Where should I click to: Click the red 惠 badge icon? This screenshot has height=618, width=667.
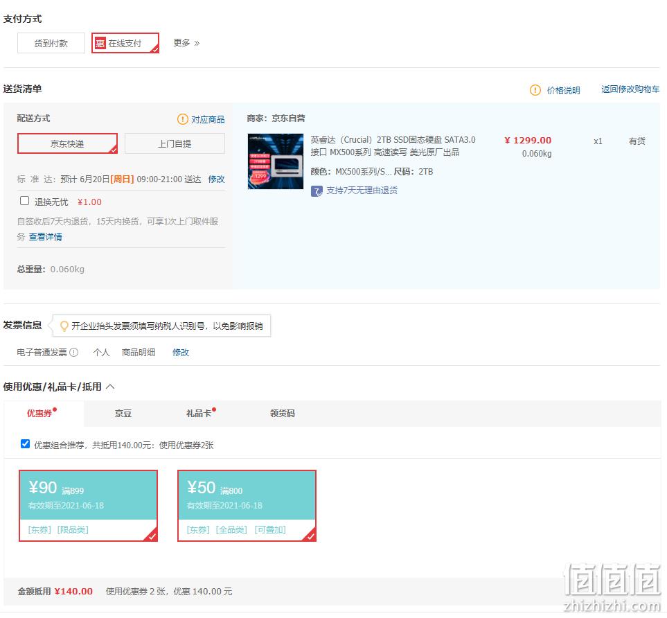pos(100,43)
